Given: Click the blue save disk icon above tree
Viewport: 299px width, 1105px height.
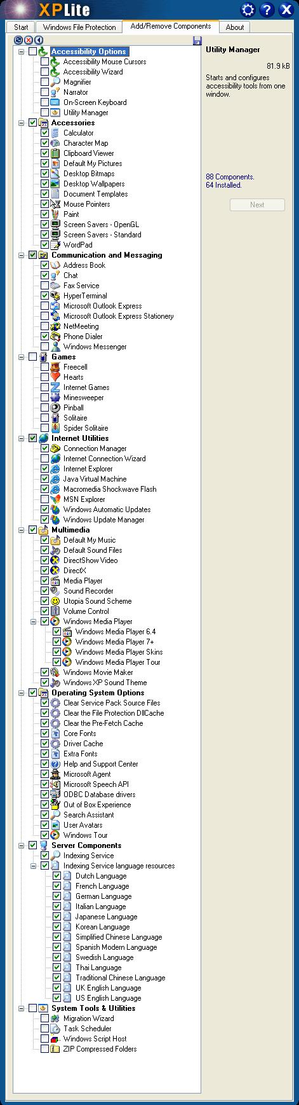Looking at the screenshot, I should point(197,40).
